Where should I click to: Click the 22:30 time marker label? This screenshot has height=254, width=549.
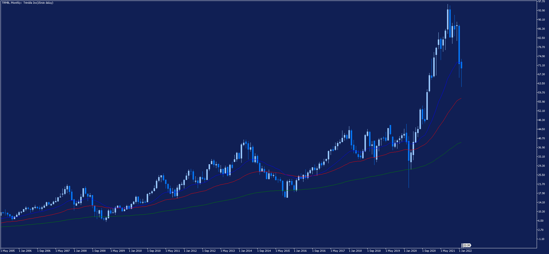point(467,245)
